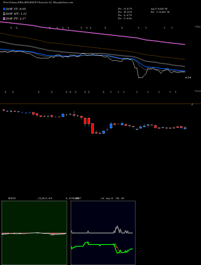Click the 'Pre O: 0.78' open value
The image size is (201, 265).
(x=125, y=9)
